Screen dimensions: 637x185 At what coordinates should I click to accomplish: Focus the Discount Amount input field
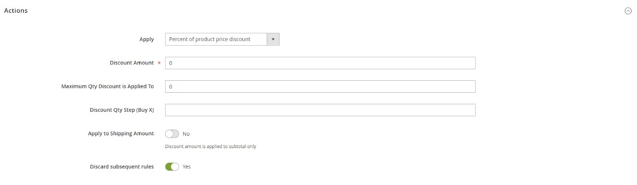pos(320,63)
